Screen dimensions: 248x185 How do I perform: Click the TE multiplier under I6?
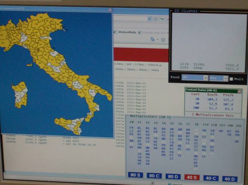pyautogui.click(x=179, y=156)
